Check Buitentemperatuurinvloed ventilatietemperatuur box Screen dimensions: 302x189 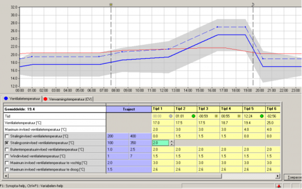[7, 149]
